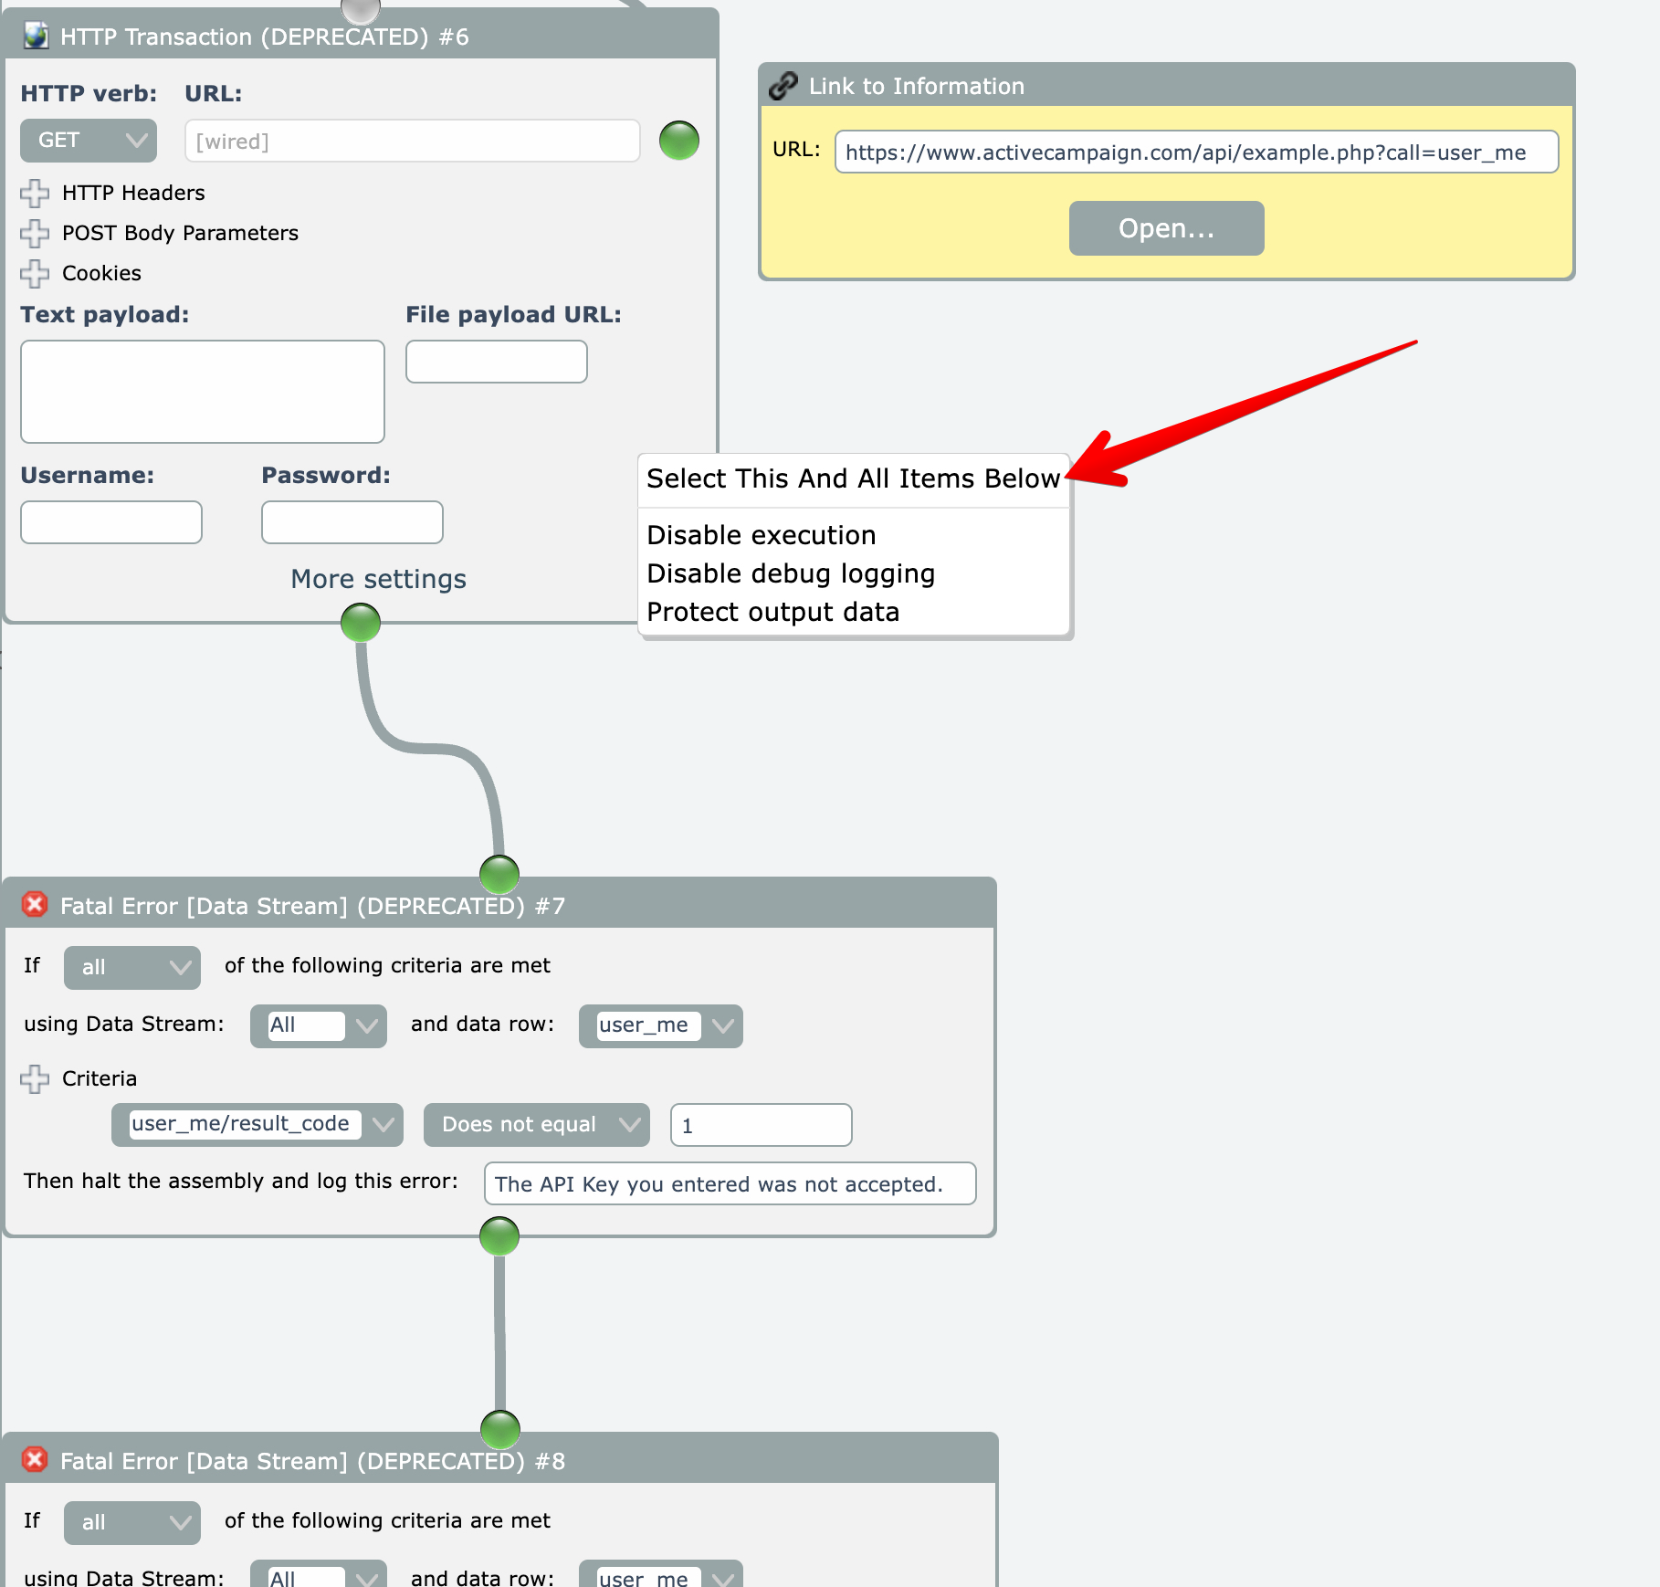Screen dimensions: 1660x1587
Task: Click the red error icon on Fatal Error #7
Action: coord(35,905)
